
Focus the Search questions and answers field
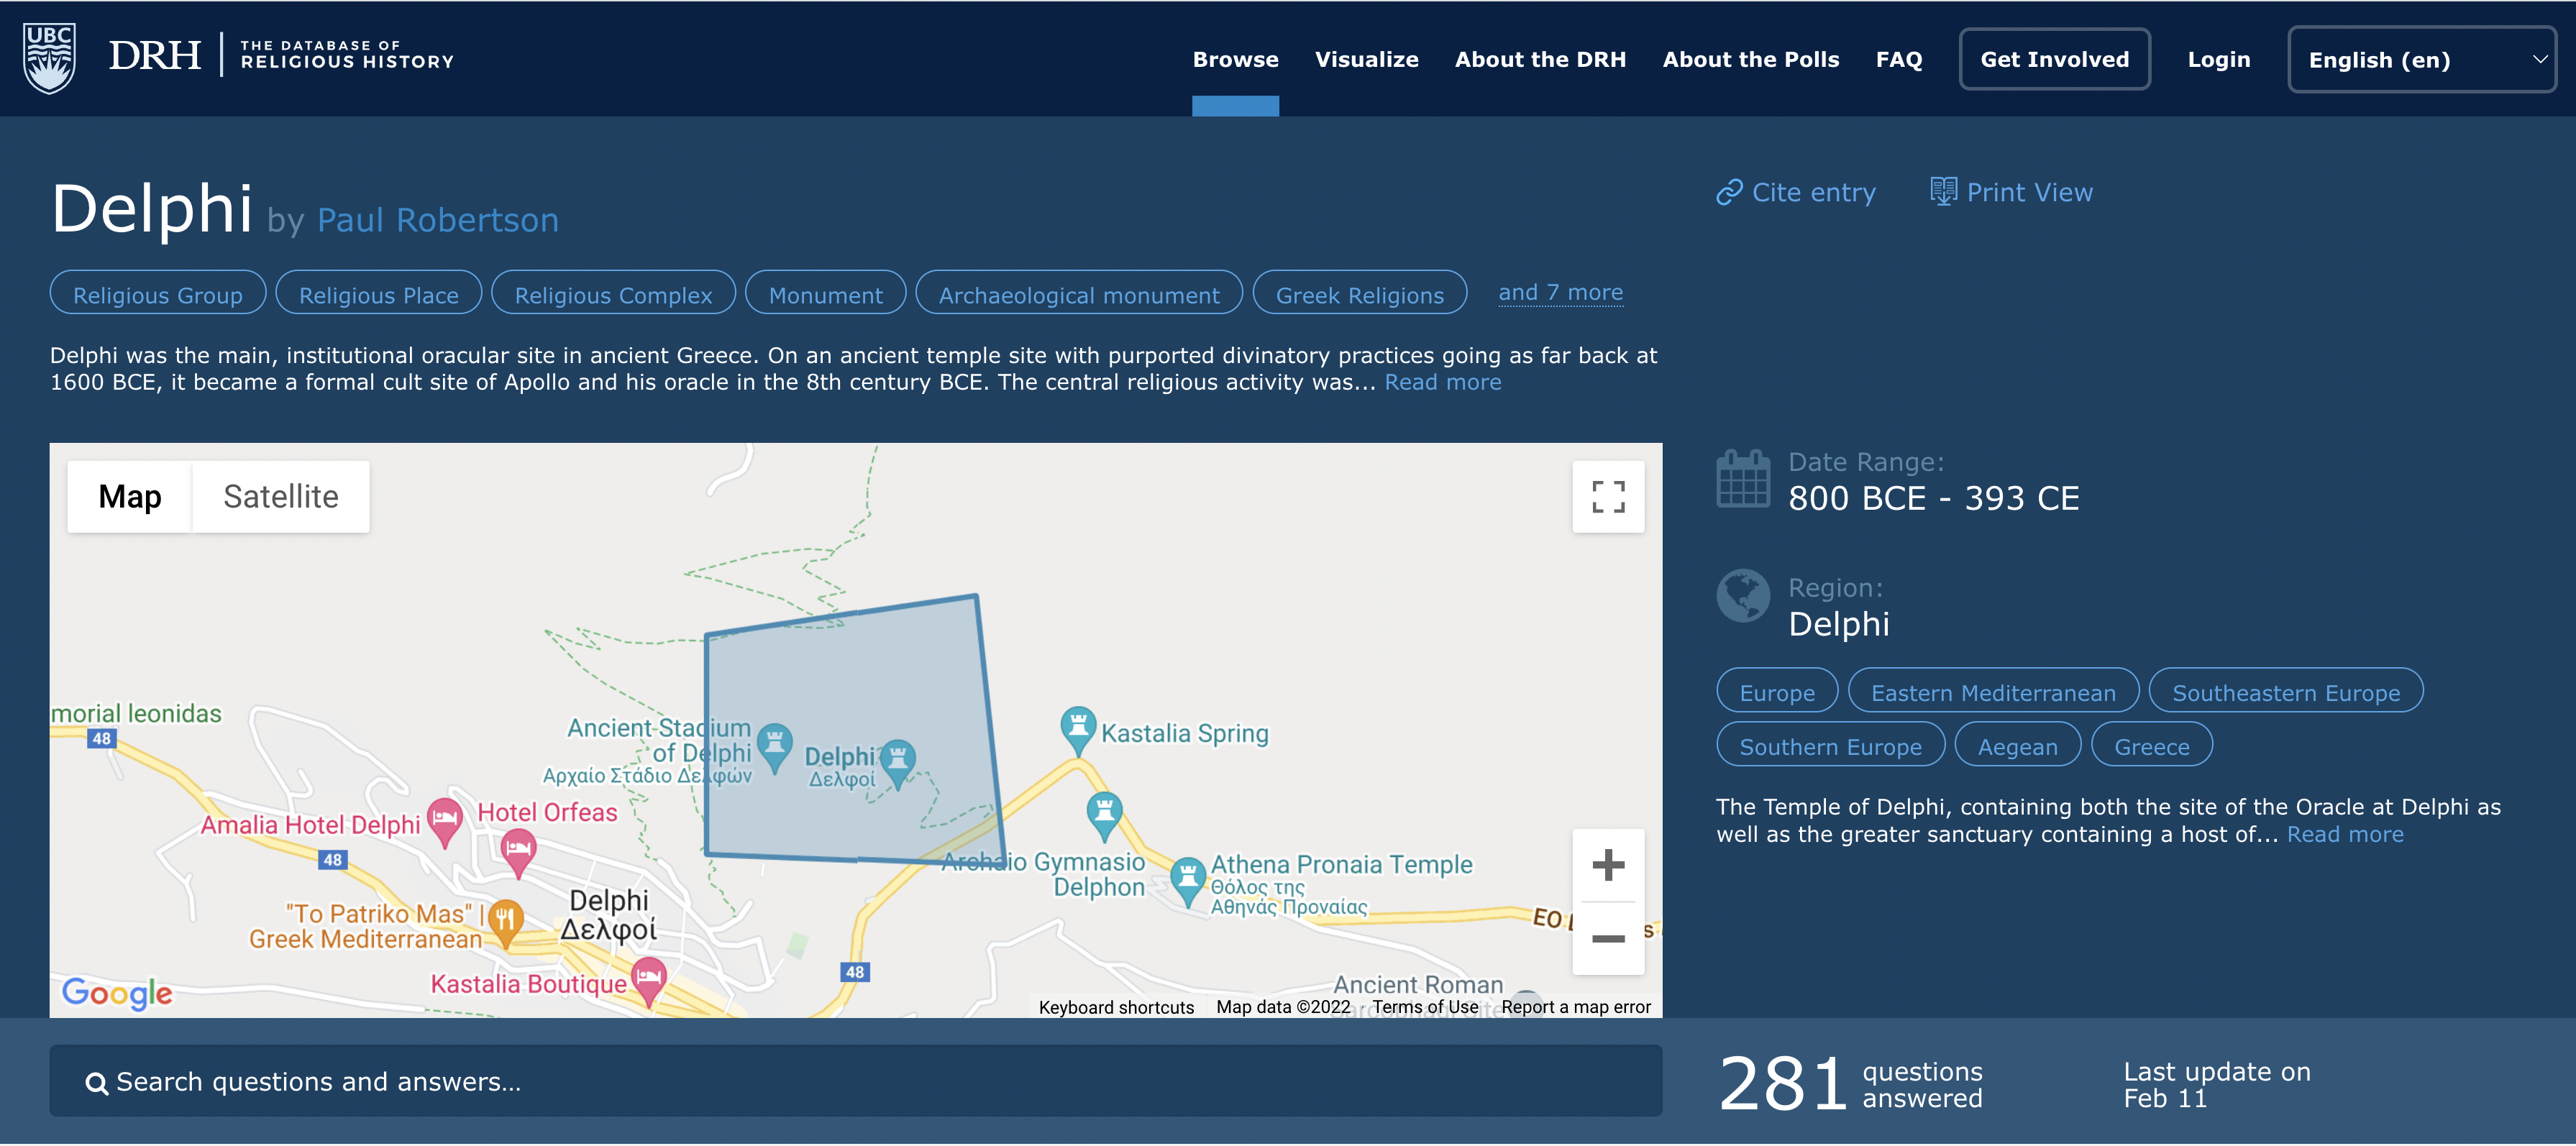(x=855, y=1082)
